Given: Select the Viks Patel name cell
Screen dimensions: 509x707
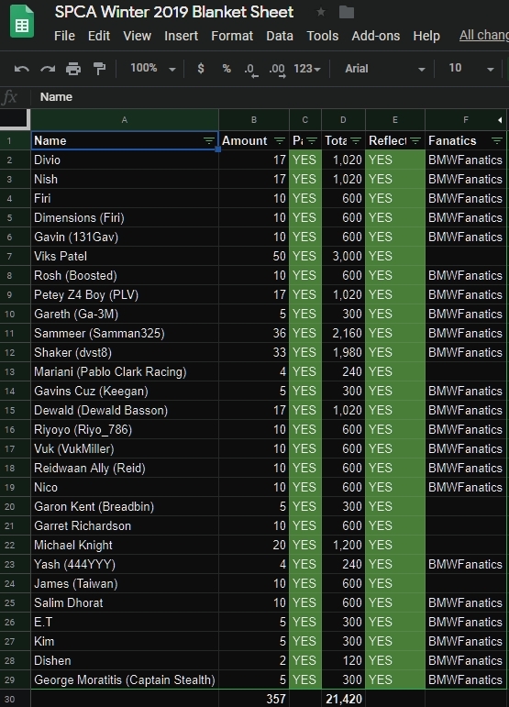Looking at the screenshot, I should (125, 256).
